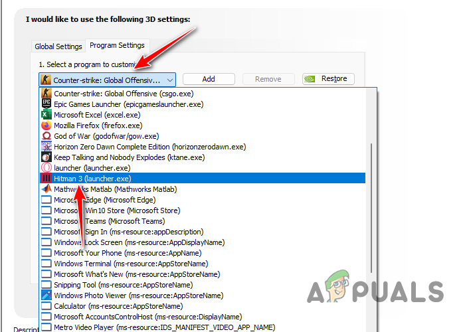Click the Counter-strike icon in the list
Screen dimensions: 471x332
pos(47,94)
